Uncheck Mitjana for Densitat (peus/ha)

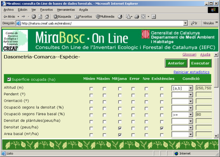120,128
